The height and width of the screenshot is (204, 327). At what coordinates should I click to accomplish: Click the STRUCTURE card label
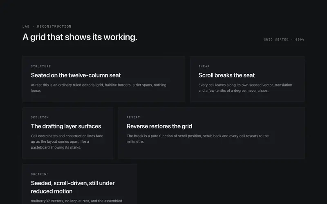[x=41, y=67]
